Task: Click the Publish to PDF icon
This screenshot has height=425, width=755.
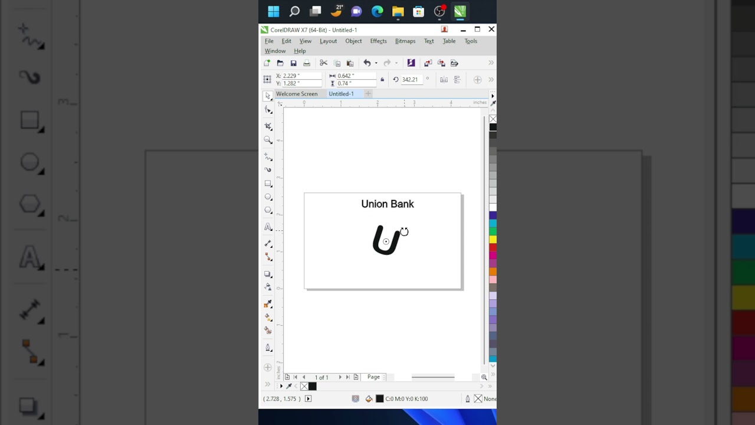Action: click(454, 63)
